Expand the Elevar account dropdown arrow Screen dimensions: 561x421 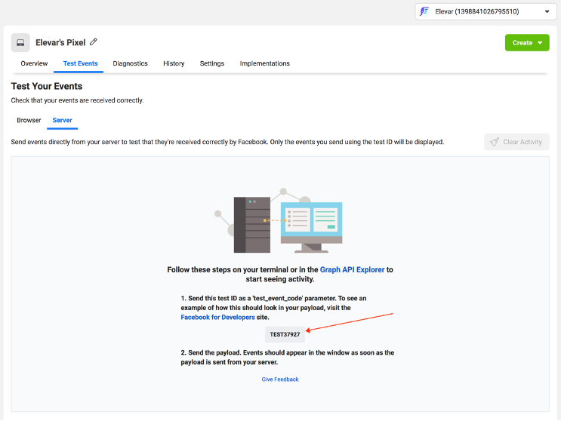(546, 11)
